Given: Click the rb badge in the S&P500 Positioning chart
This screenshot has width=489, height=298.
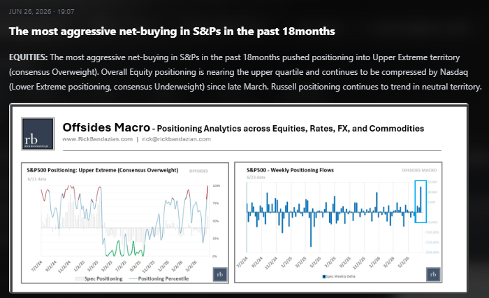Looking at the screenshot, I should (x=220, y=274).
